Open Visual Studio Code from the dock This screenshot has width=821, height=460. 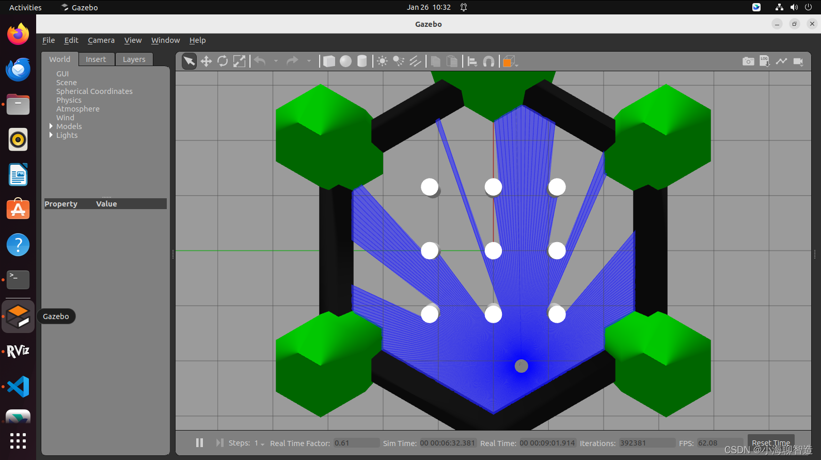point(18,387)
